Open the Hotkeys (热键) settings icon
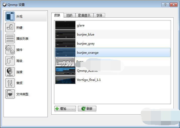 pos(10,27)
